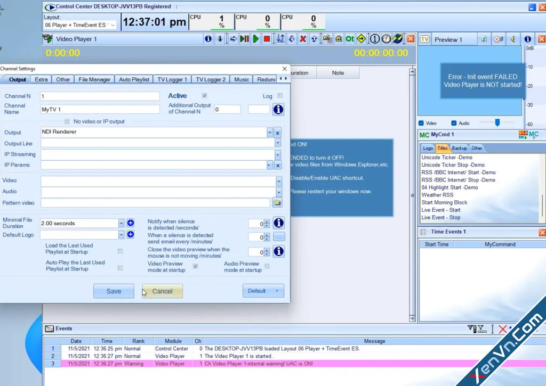Open the Backup tab in MyCmd panel
Screen dimensions: 546x386
[459, 148]
